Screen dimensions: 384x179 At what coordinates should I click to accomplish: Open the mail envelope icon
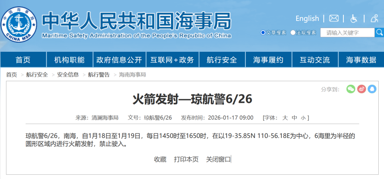coord(334,18)
